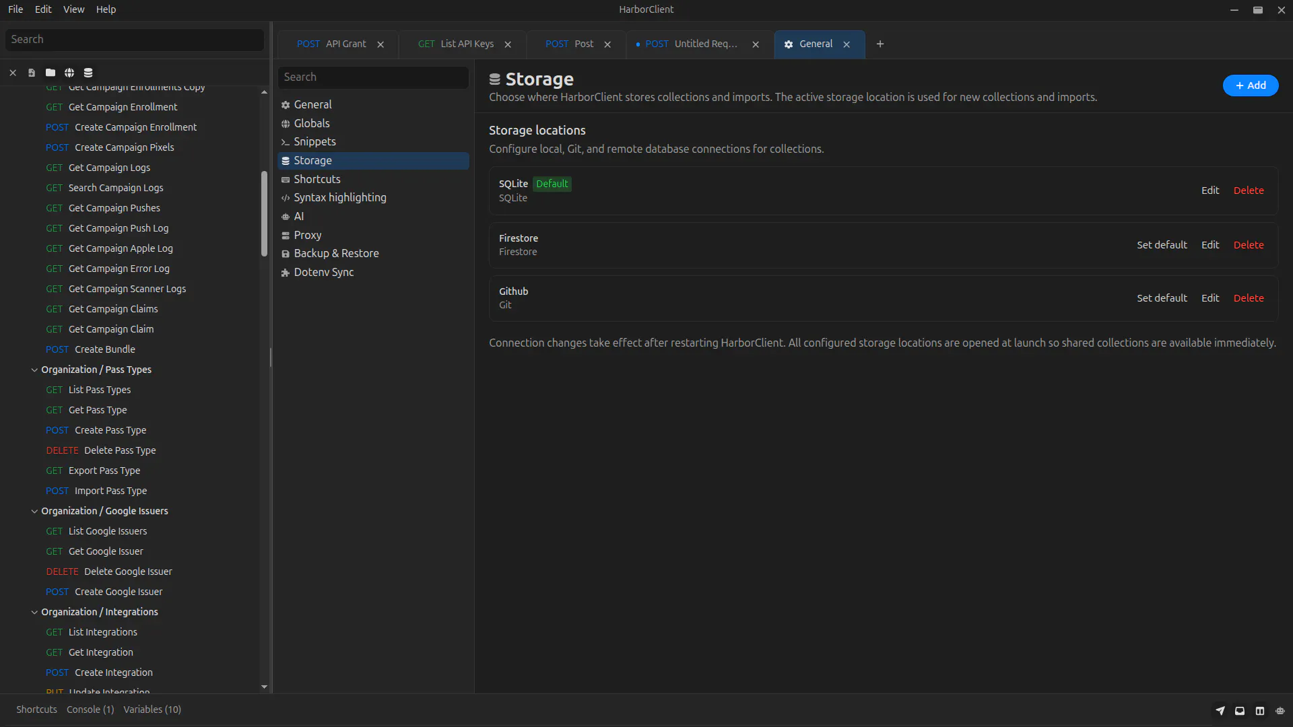Focus the settings Search field
The width and height of the screenshot is (1293, 727).
coord(373,77)
